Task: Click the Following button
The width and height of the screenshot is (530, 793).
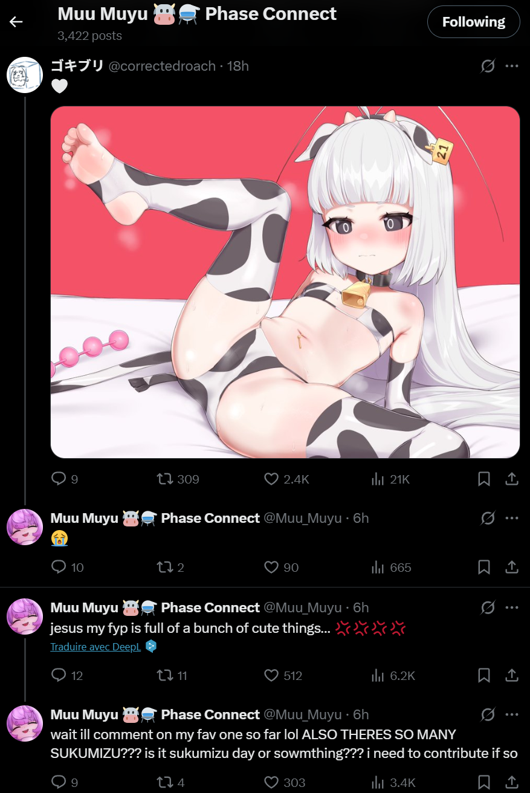Action: tap(473, 22)
